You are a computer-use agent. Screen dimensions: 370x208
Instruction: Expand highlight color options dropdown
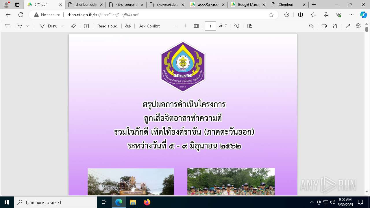(27, 26)
